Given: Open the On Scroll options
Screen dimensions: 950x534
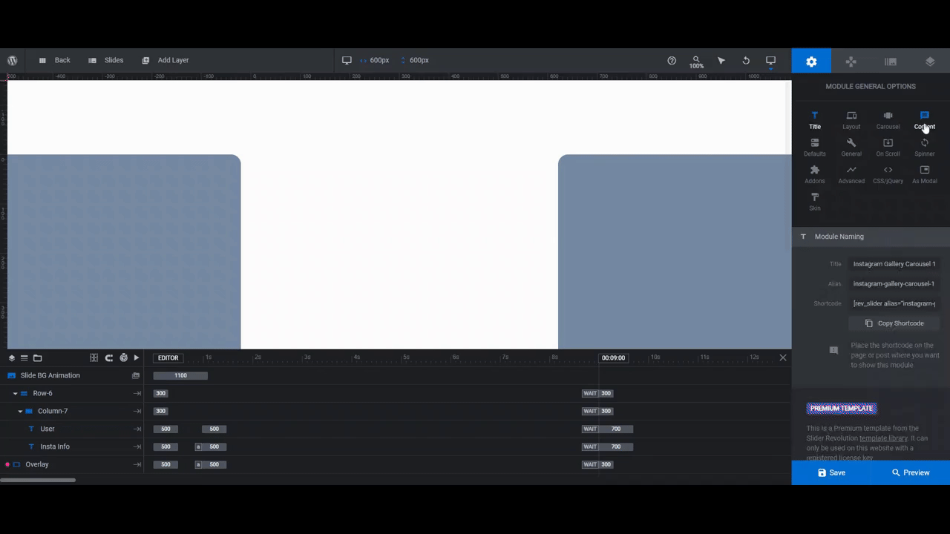Looking at the screenshot, I should (x=888, y=148).
